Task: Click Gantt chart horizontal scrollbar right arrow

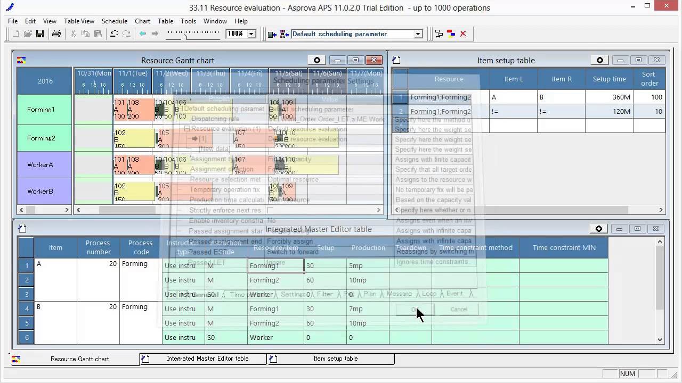Action: click(379, 210)
